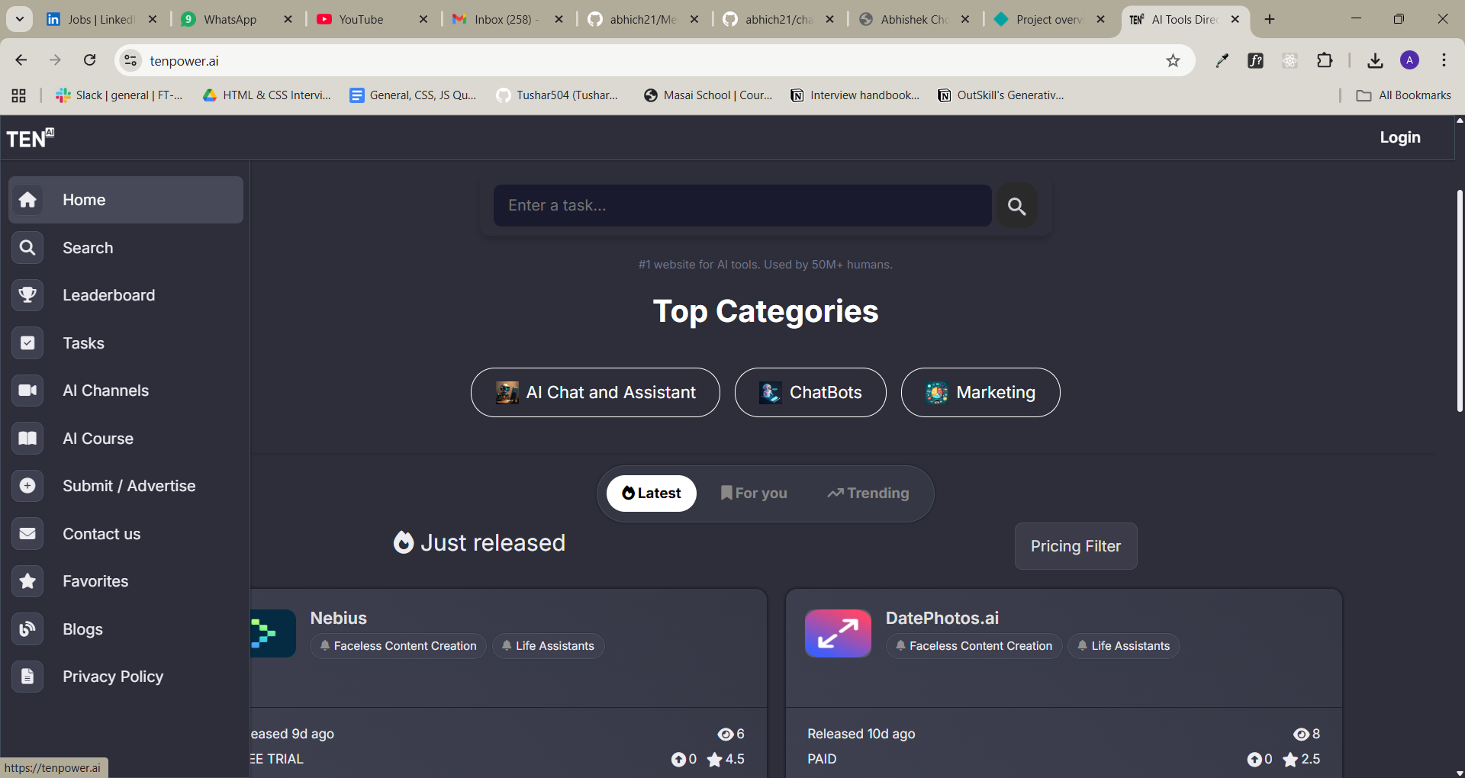Open Leaderboard trophy icon in sidebar

(27, 295)
